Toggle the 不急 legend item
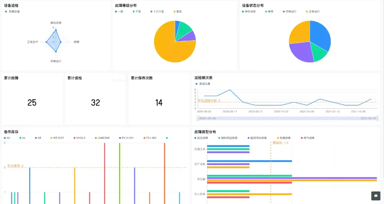The width and height of the screenshot is (384, 204). (137, 11)
